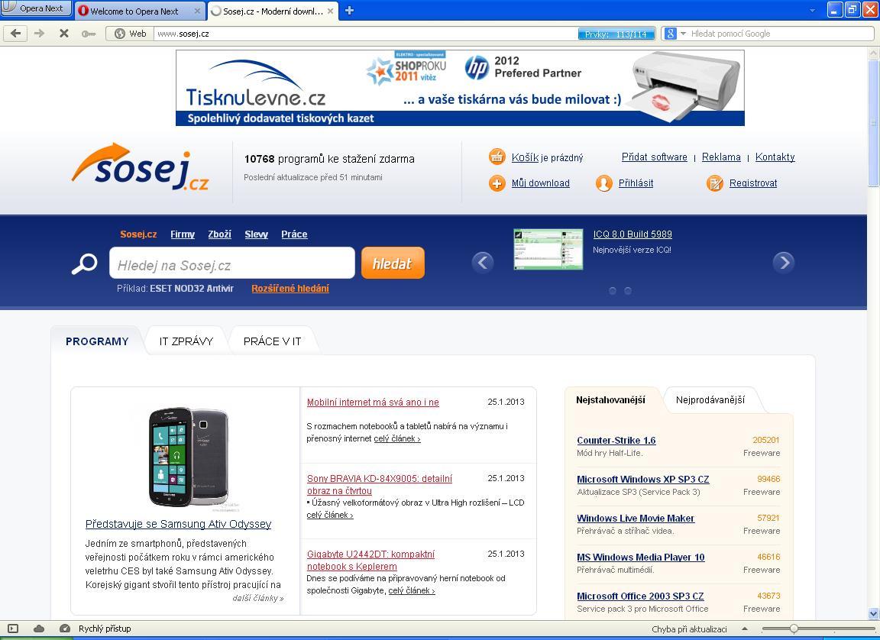Open the password wand key icon
This screenshot has height=640, width=880.
point(88,34)
